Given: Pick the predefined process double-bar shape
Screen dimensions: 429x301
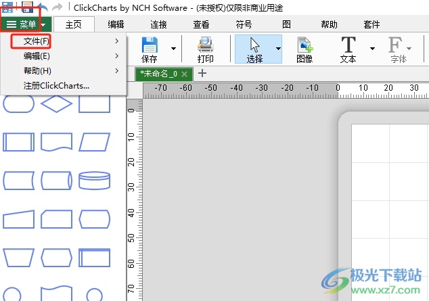Looking at the screenshot, I should 18,142.
